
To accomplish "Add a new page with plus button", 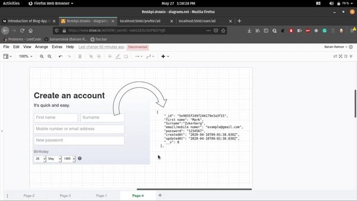I will click(160, 195).
